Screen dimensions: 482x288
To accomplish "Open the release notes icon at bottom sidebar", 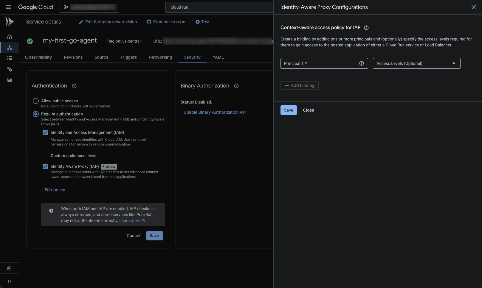I will click(x=9, y=268).
